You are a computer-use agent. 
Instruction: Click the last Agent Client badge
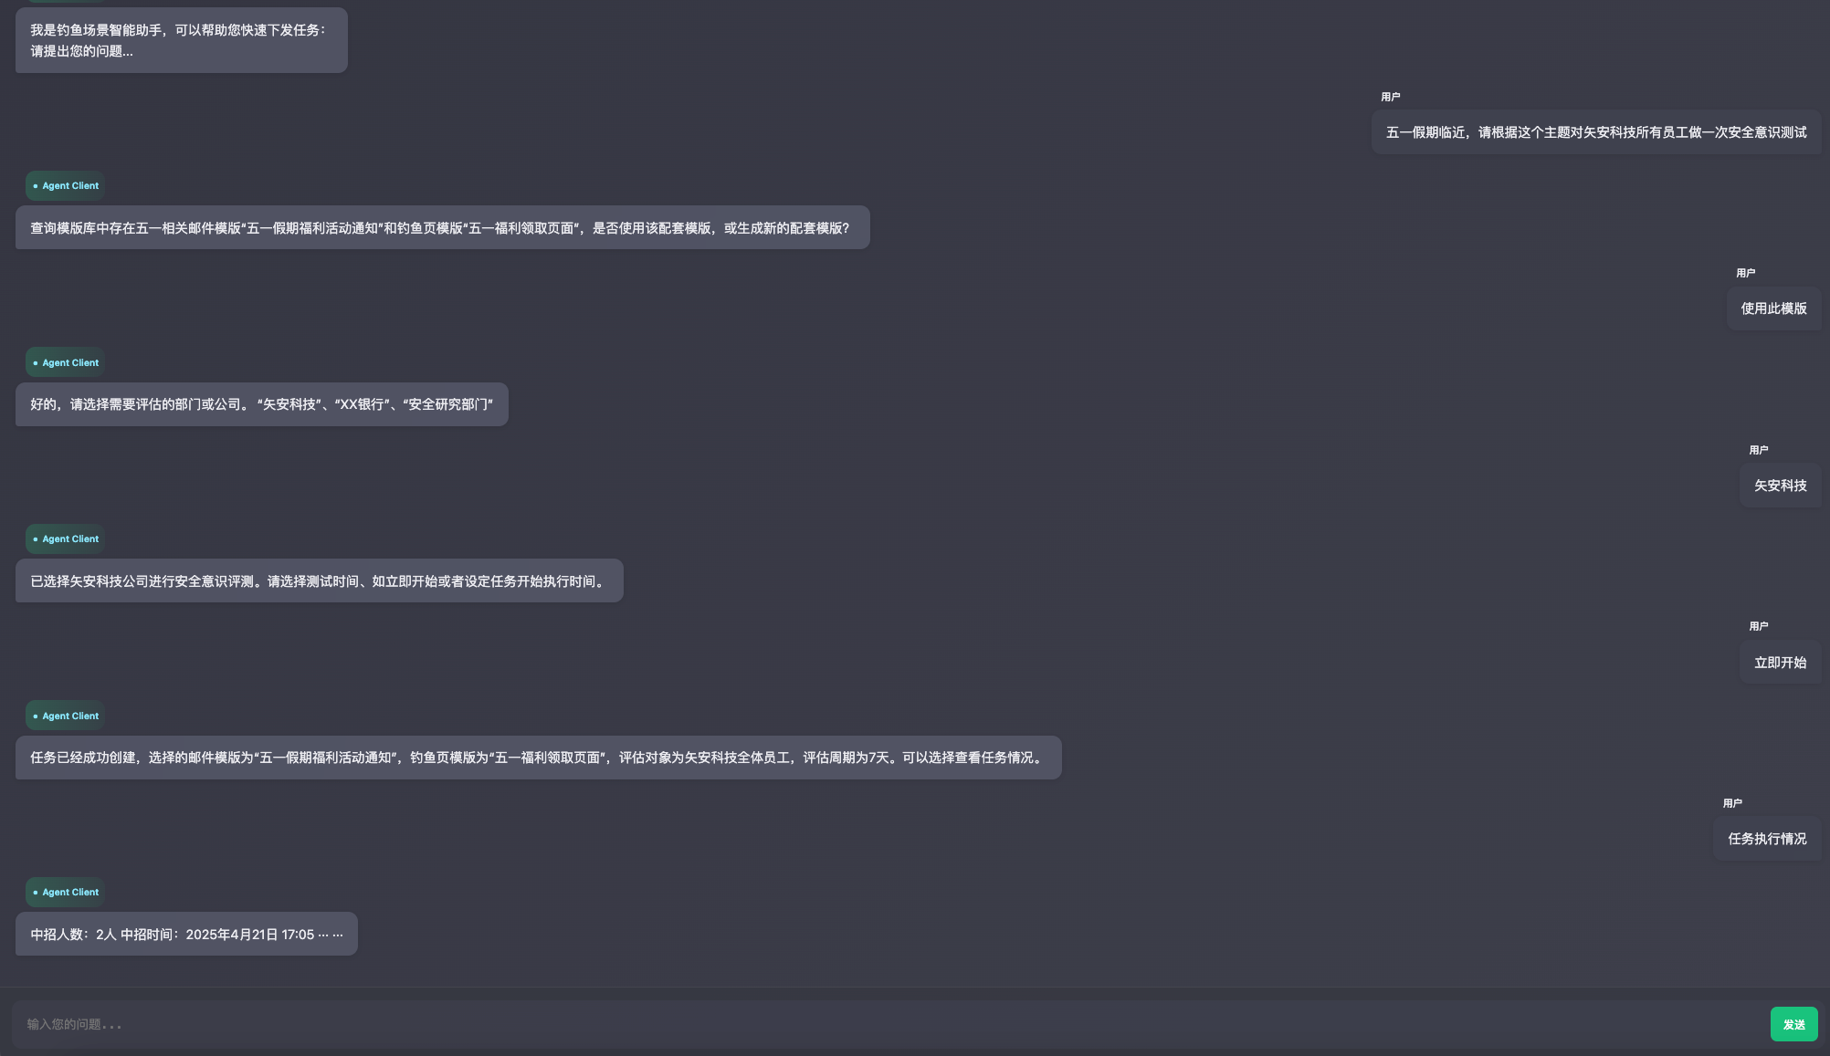pyautogui.click(x=65, y=893)
